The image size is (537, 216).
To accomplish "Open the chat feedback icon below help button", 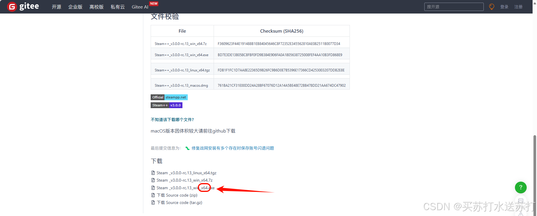I will click(x=521, y=201).
